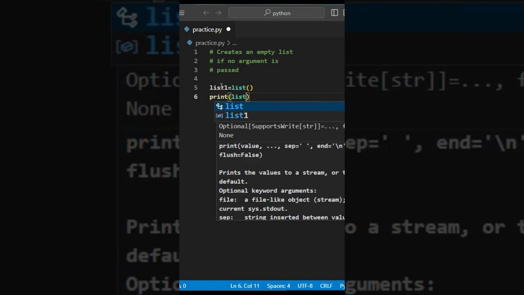This screenshot has width=524, height=295.
Task: Change the 'CRLF' end-of-line sequence
Action: pos(326,286)
